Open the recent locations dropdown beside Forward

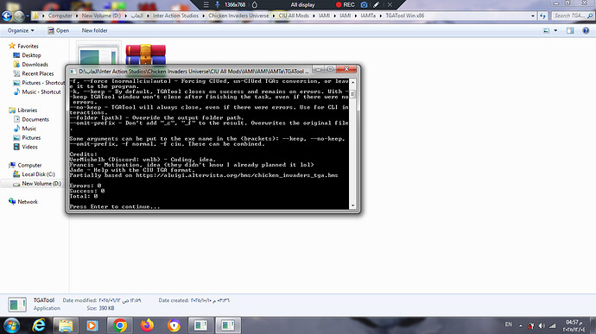pyautogui.click(x=28, y=16)
